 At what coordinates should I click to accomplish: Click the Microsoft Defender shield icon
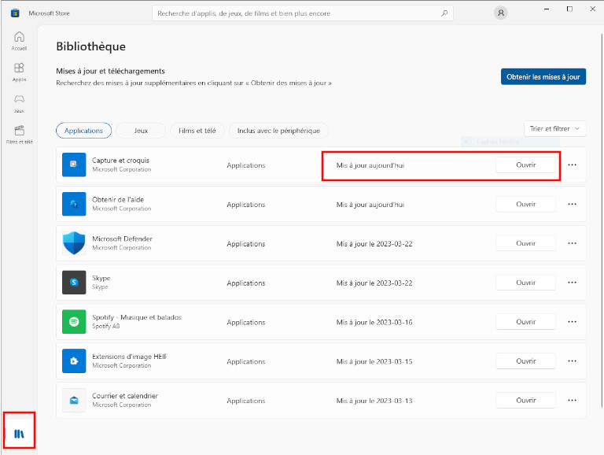74,243
